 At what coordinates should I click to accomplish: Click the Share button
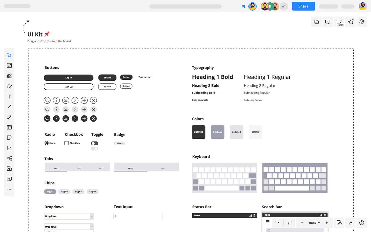click(x=303, y=6)
